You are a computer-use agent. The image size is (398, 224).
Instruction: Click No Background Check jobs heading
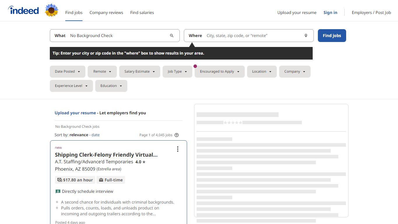77,127
